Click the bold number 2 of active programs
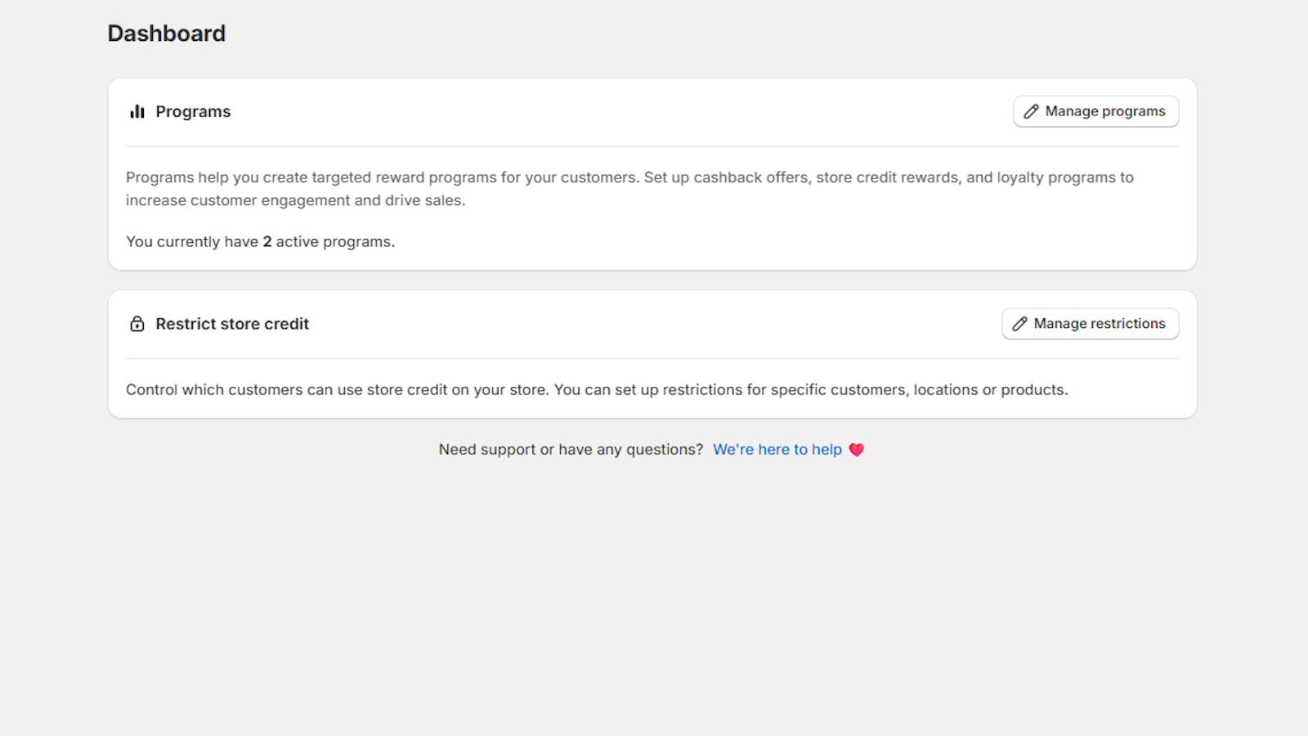This screenshot has width=1308, height=736. pyautogui.click(x=267, y=242)
